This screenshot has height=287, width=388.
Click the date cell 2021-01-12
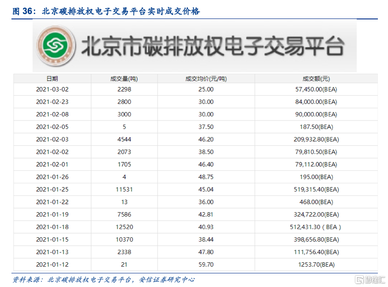[52, 265]
